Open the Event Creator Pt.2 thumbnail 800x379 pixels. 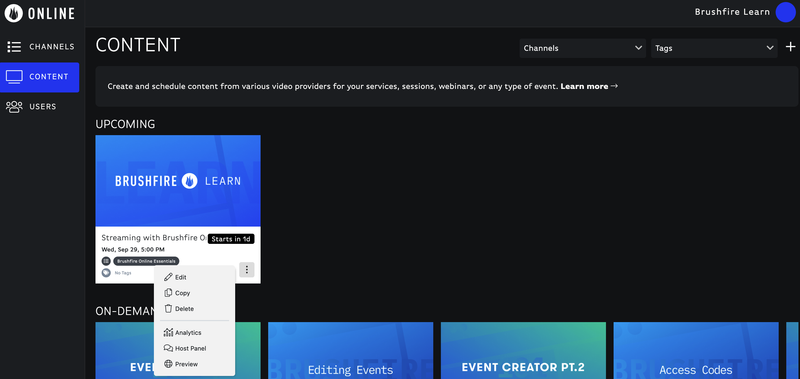click(x=523, y=351)
